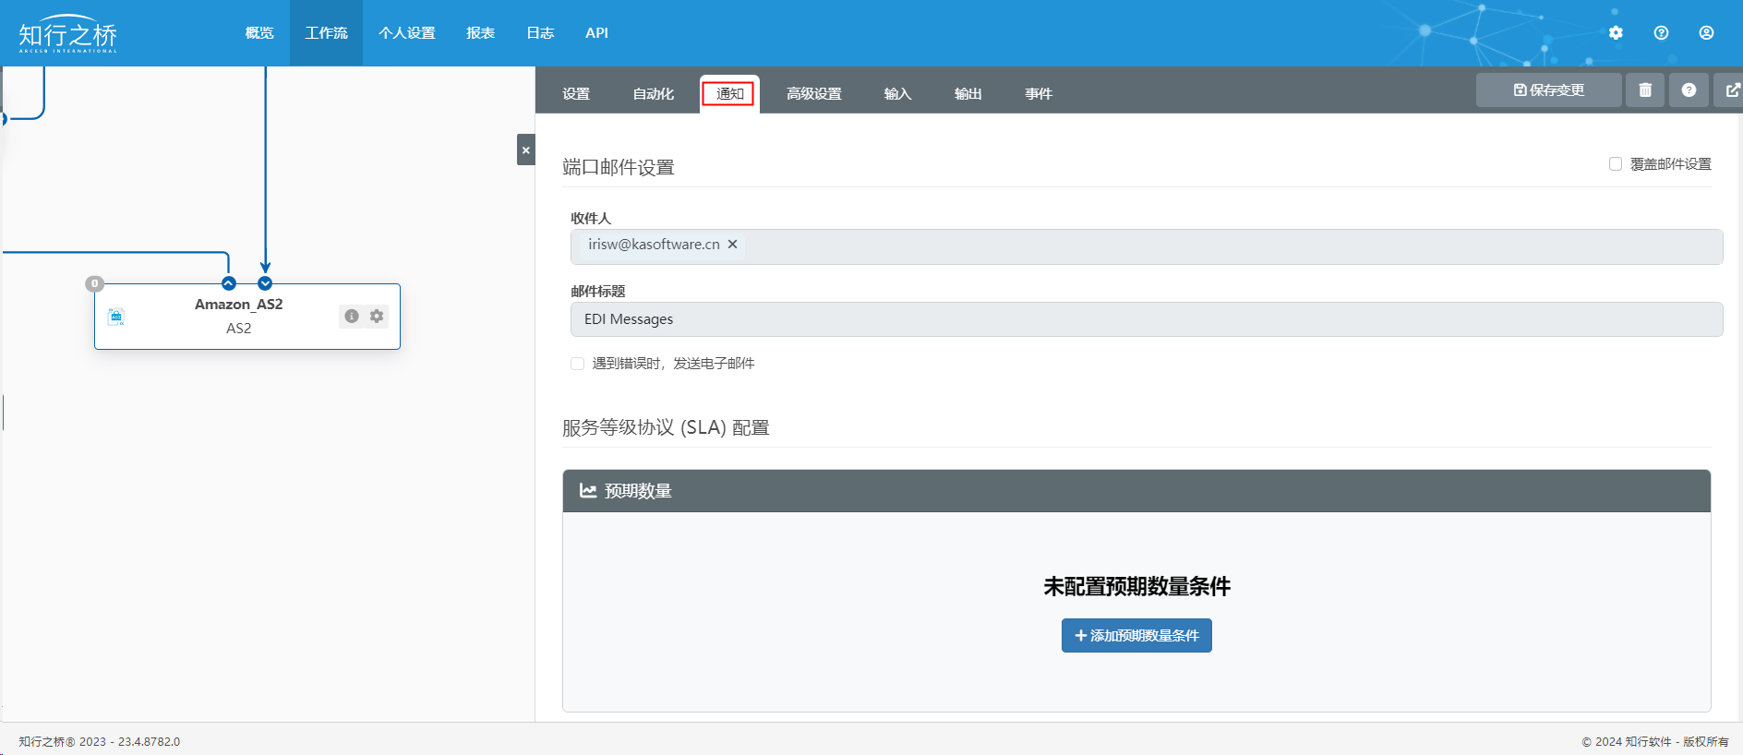Open the 报表 menu in top navigation
This screenshot has height=755, width=1743.
480,33
